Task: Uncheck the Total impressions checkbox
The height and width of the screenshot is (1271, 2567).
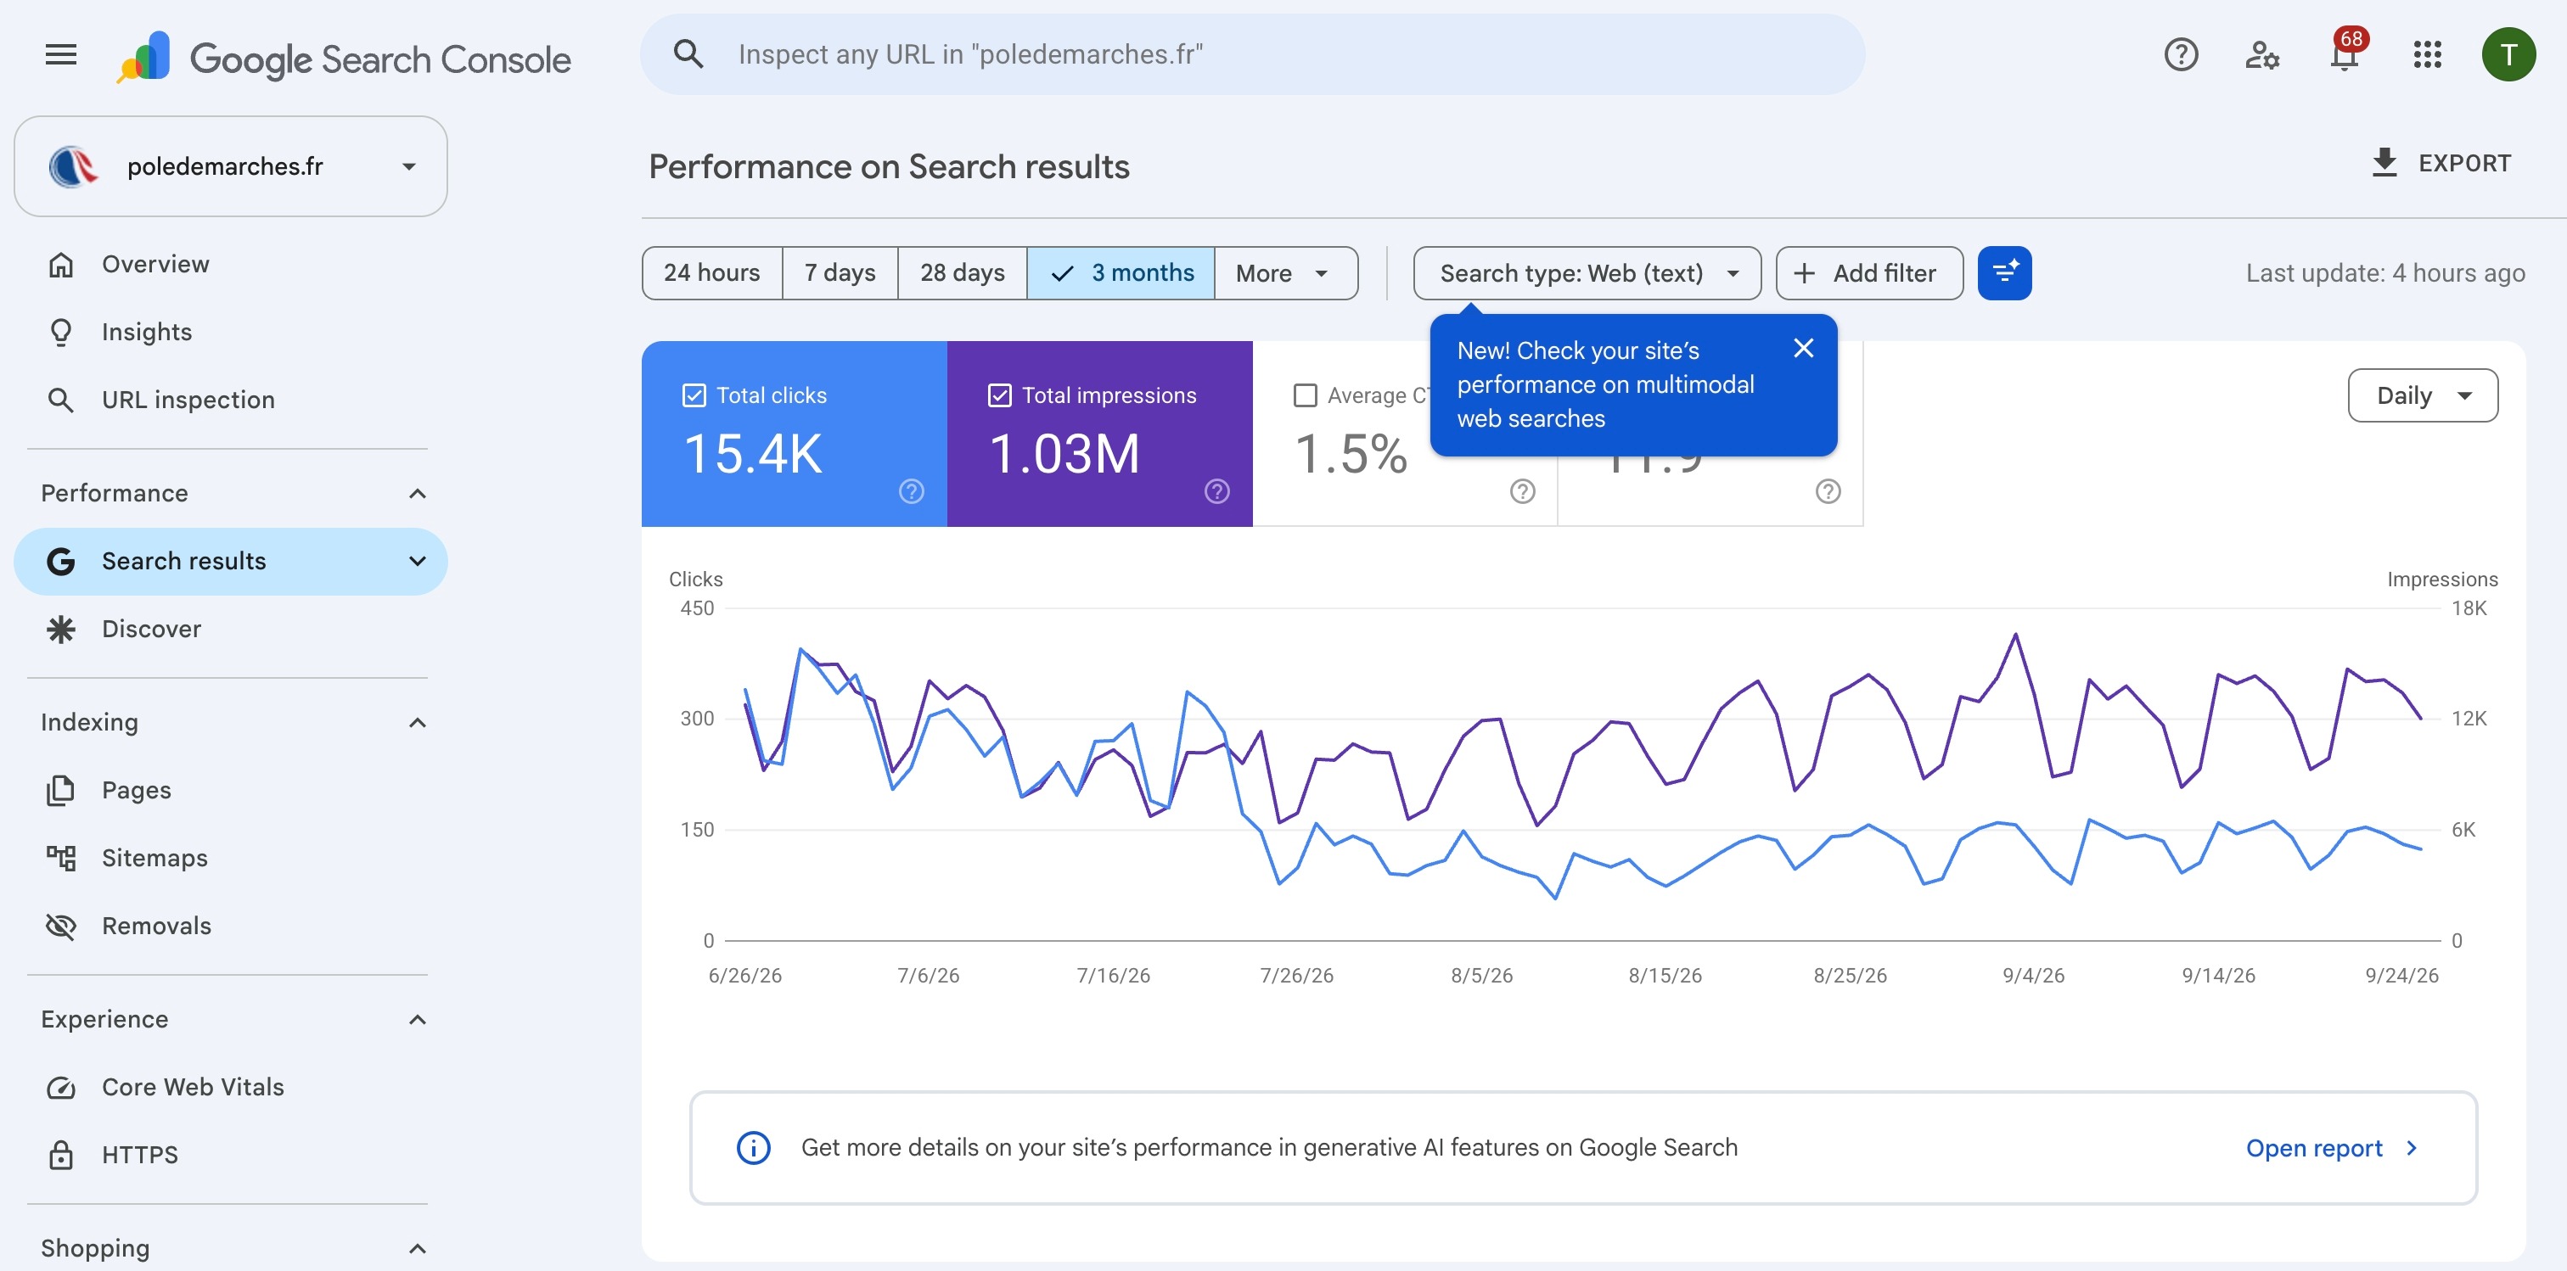Action: pyautogui.click(x=999, y=395)
